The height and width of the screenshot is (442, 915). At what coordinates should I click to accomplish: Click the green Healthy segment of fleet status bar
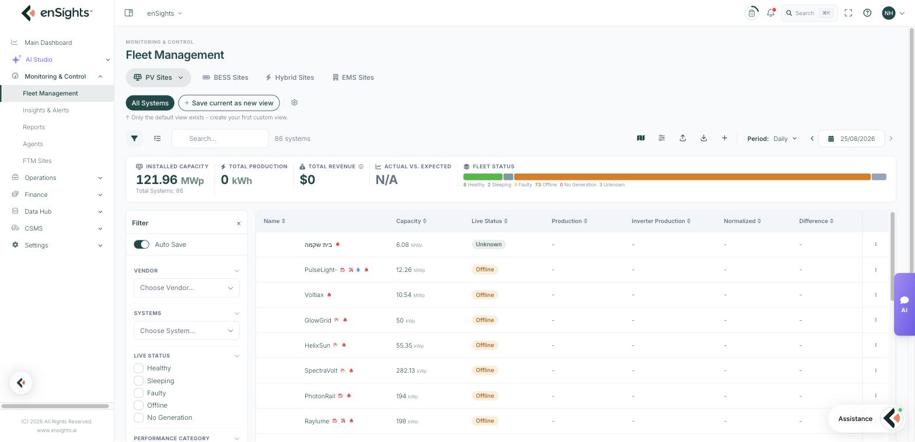coord(483,177)
